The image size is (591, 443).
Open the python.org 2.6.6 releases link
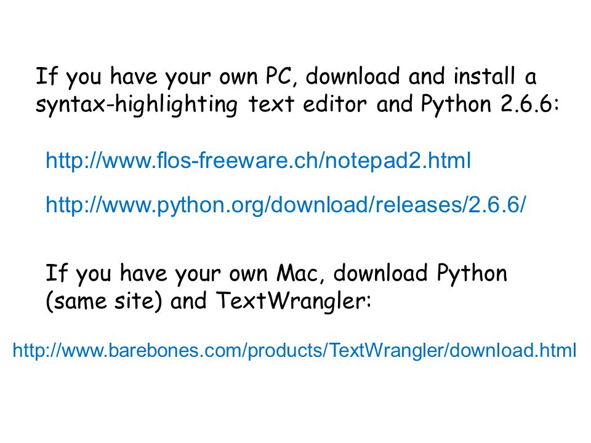(x=285, y=206)
